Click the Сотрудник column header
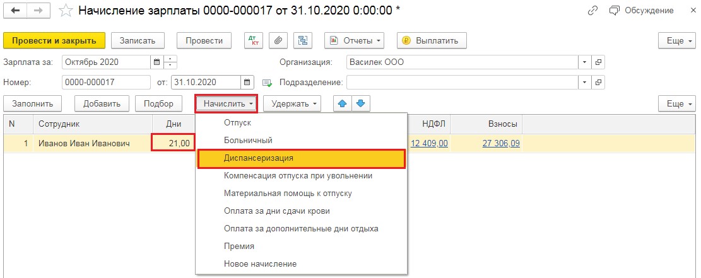 coord(93,124)
